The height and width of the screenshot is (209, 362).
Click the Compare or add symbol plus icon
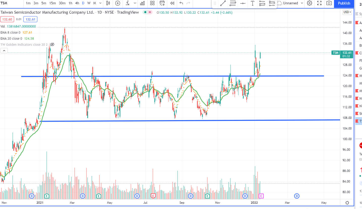[x=118, y=3]
